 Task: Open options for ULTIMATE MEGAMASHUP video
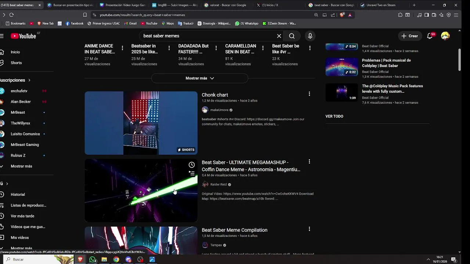(x=309, y=161)
